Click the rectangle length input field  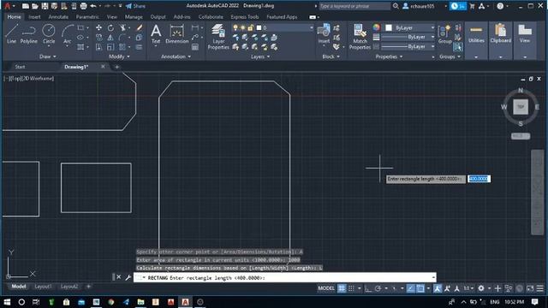(479, 179)
